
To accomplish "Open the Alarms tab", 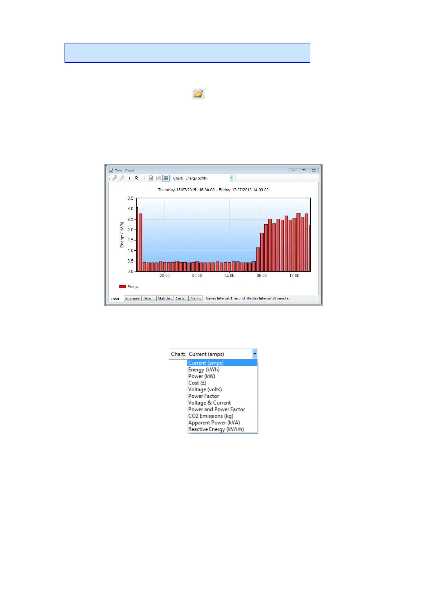I will [x=196, y=298].
